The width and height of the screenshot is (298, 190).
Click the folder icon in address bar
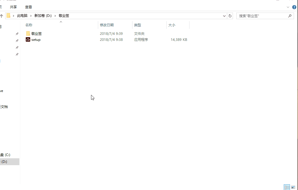(x=8, y=16)
